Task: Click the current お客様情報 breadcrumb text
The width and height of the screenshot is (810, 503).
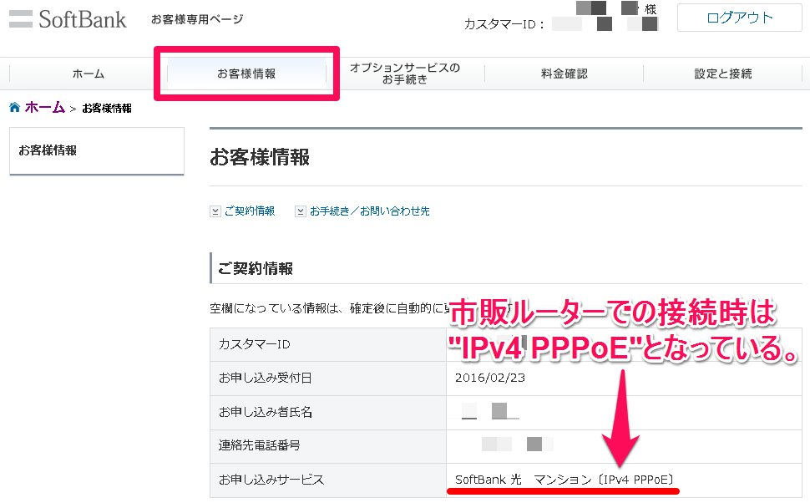Action: click(x=107, y=108)
